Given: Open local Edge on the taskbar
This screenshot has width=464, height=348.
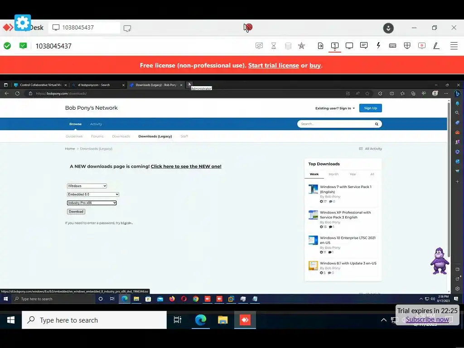Looking at the screenshot, I should click(201, 320).
